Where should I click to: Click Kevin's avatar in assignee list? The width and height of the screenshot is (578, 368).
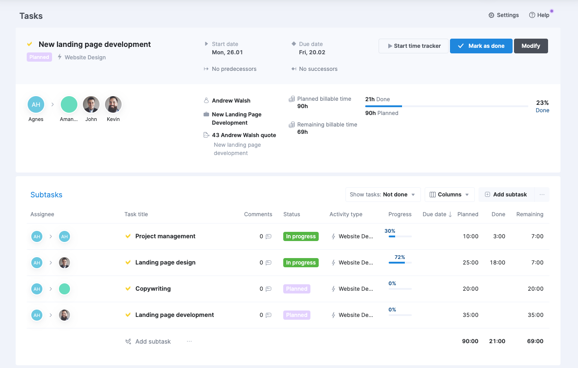pyautogui.click(x=113, y=104)
